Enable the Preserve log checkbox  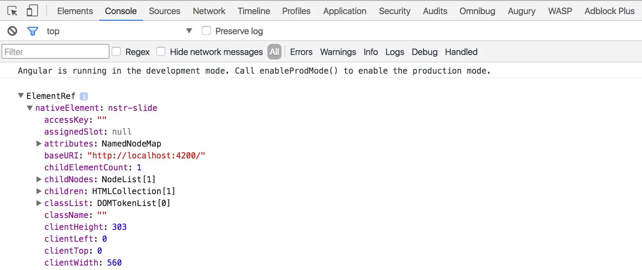(x=206, y=31)
